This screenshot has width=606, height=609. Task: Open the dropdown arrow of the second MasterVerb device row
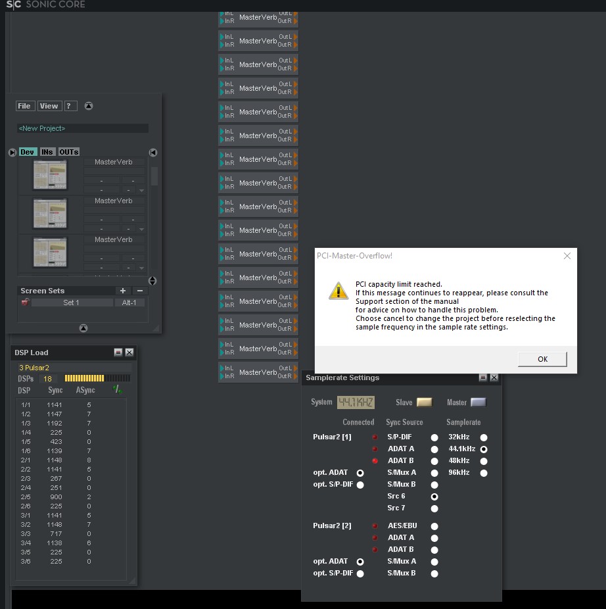pos(142,229)
